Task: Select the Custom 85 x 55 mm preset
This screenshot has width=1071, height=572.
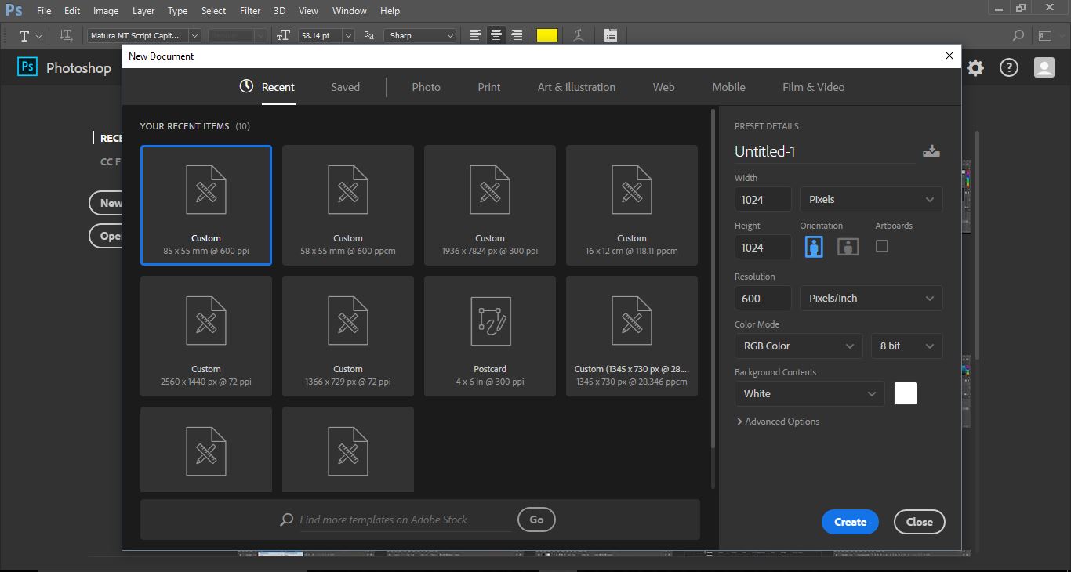Action: pos(206,205)
